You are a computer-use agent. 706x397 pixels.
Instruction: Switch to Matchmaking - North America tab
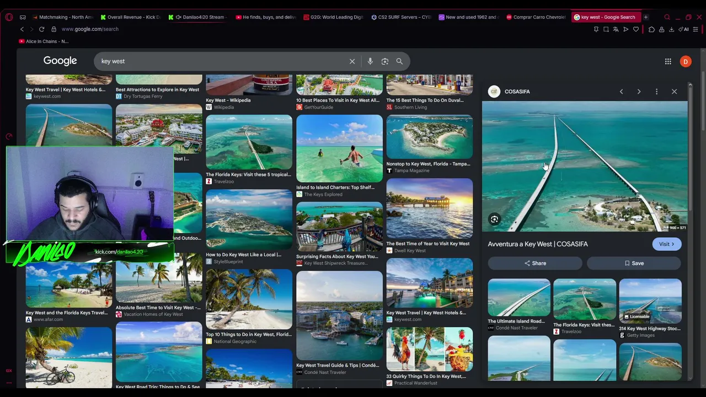[63, 17]
